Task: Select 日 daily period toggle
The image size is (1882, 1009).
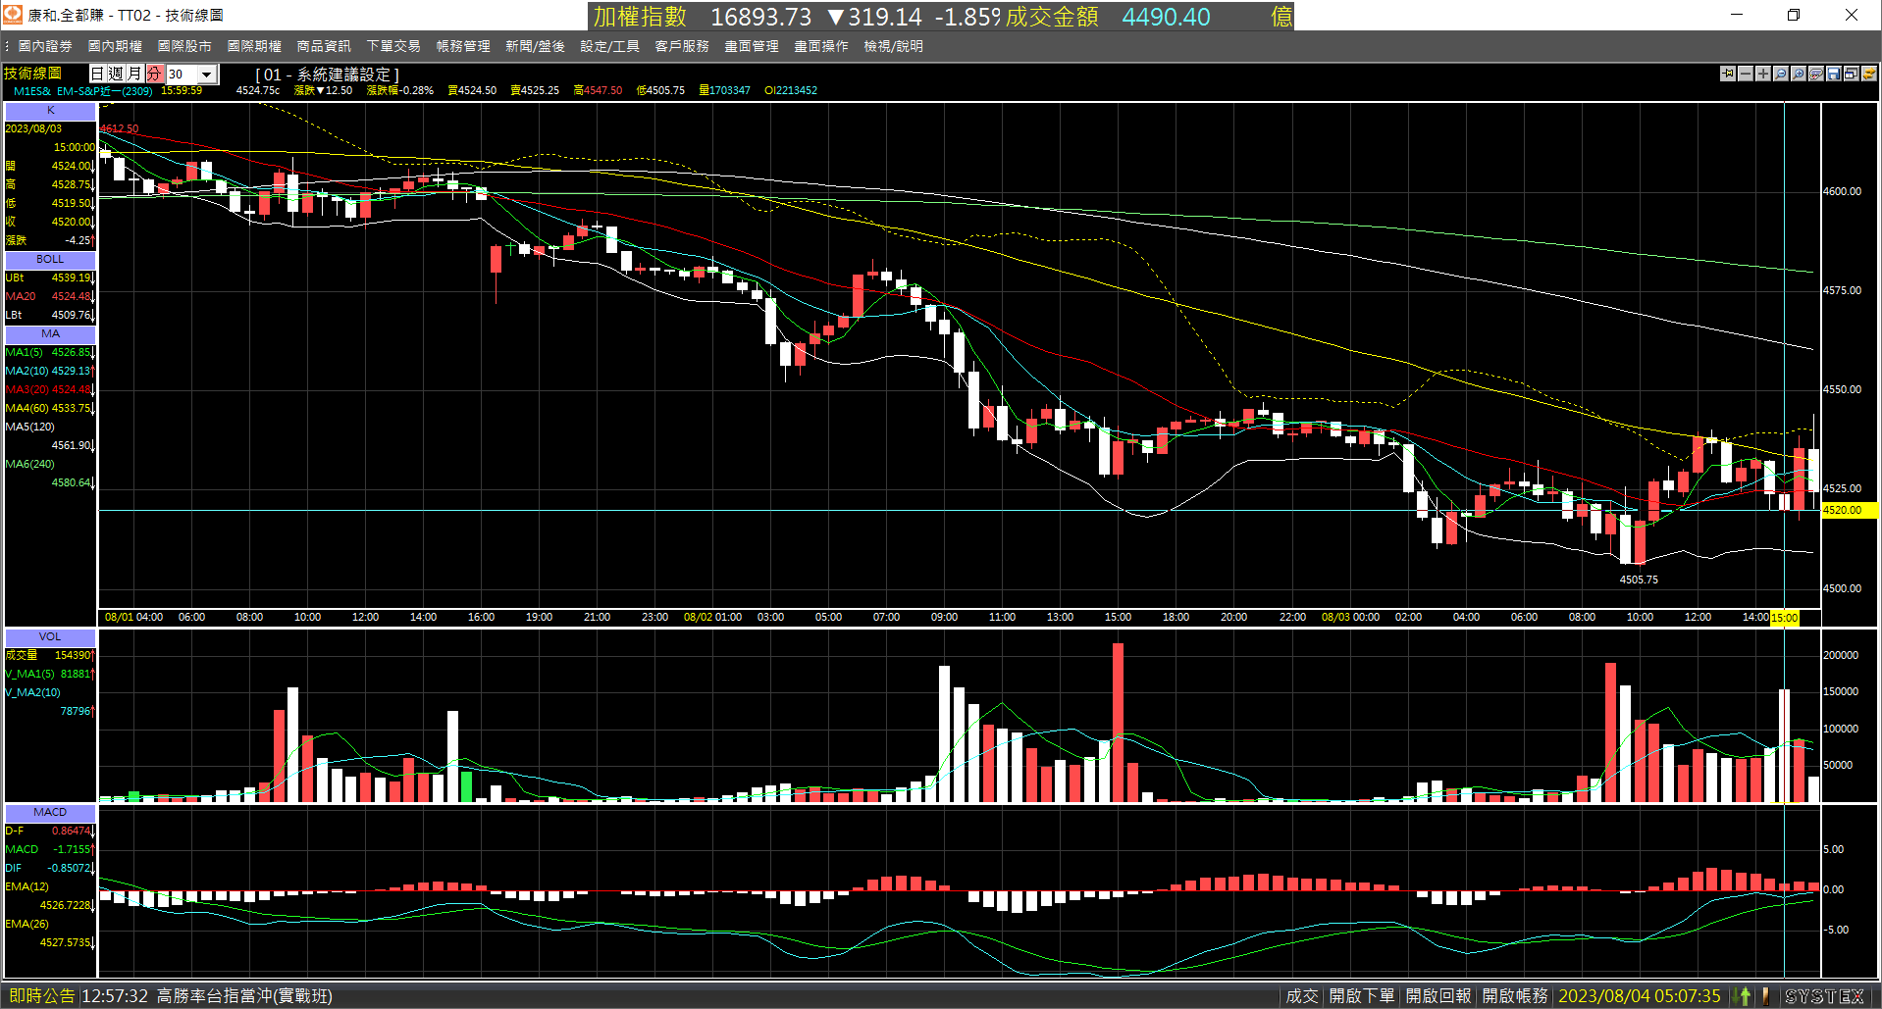Action: pos(98,74)
